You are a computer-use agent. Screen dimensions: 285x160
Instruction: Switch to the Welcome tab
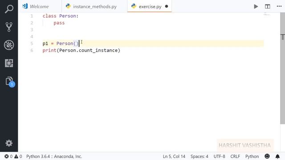[x=39, y=7]
